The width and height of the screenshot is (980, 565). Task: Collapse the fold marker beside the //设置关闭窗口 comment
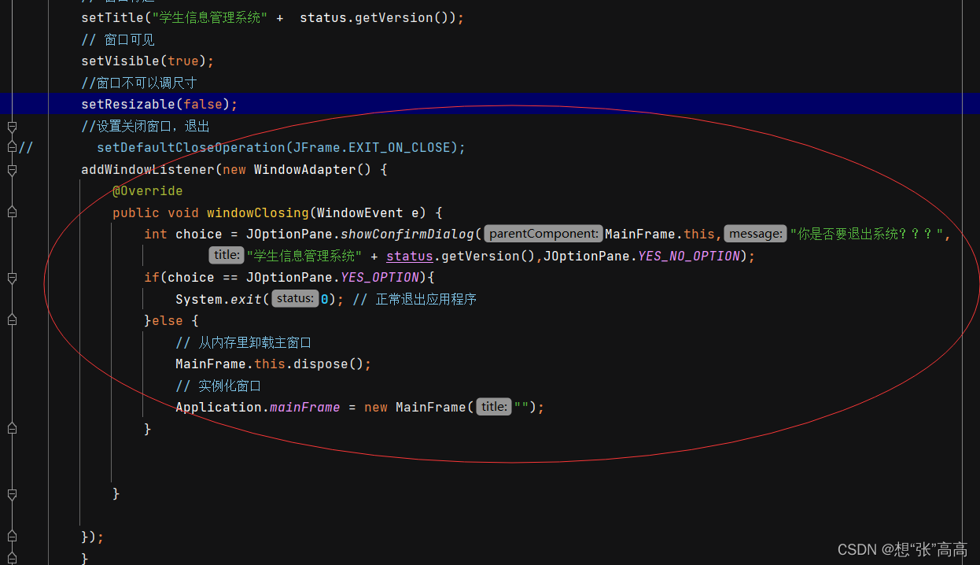(x=12, y=126)
